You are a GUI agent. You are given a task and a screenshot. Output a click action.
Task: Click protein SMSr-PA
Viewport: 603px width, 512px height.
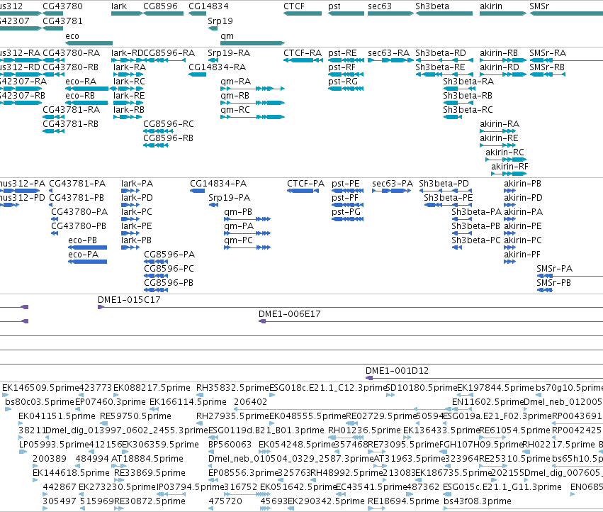[x=570, y=276]
